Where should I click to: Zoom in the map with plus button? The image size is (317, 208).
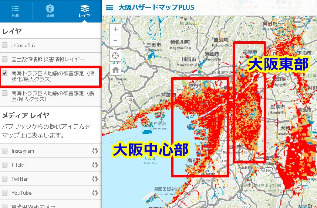pyautogui.click(x=115, y=29)
